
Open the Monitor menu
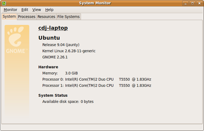[10, 10]
